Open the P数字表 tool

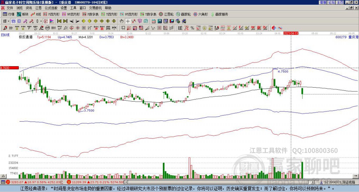coord(90,14)
